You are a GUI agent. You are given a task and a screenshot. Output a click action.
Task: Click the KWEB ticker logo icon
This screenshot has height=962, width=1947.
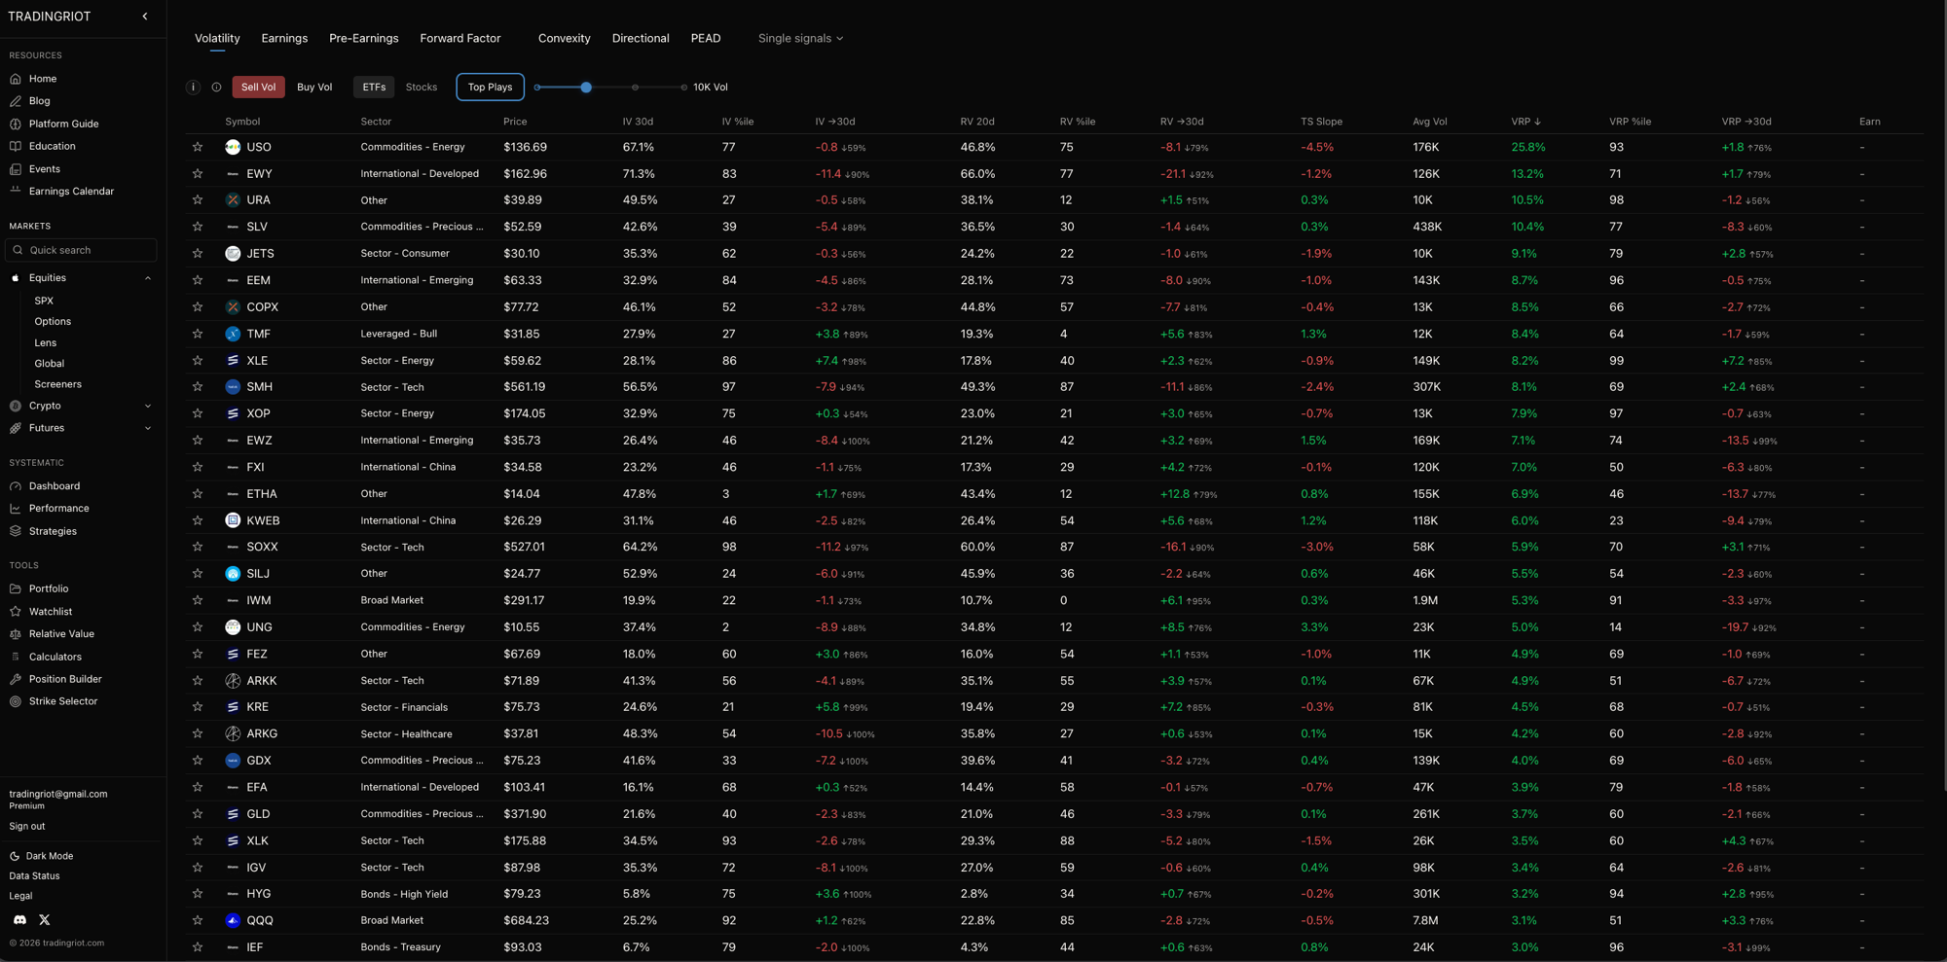[233, 520]
